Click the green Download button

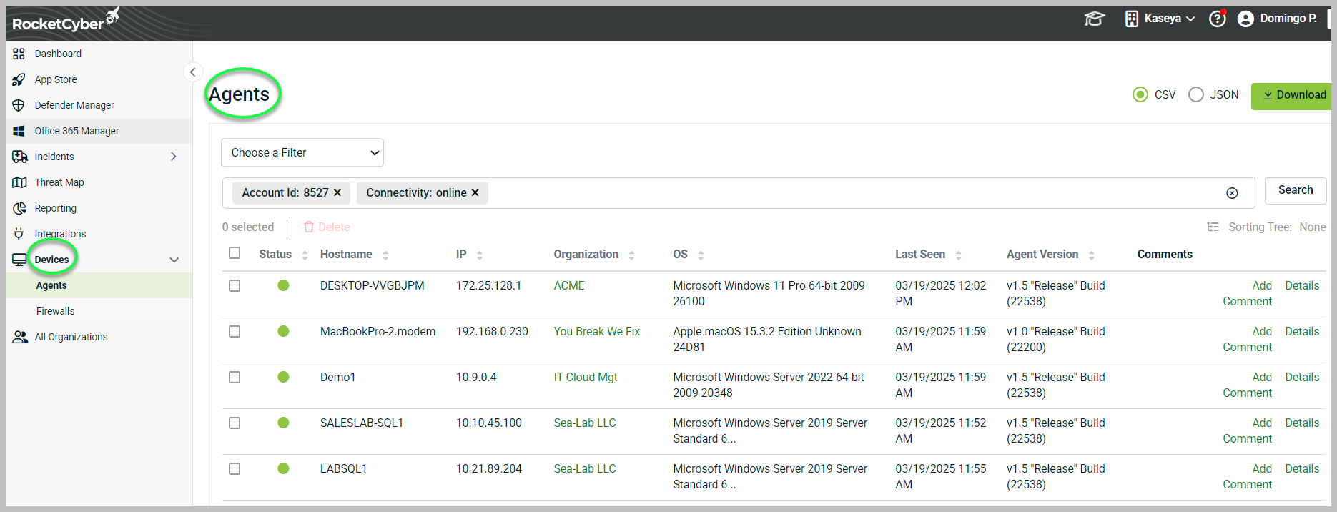point(1291,96)
